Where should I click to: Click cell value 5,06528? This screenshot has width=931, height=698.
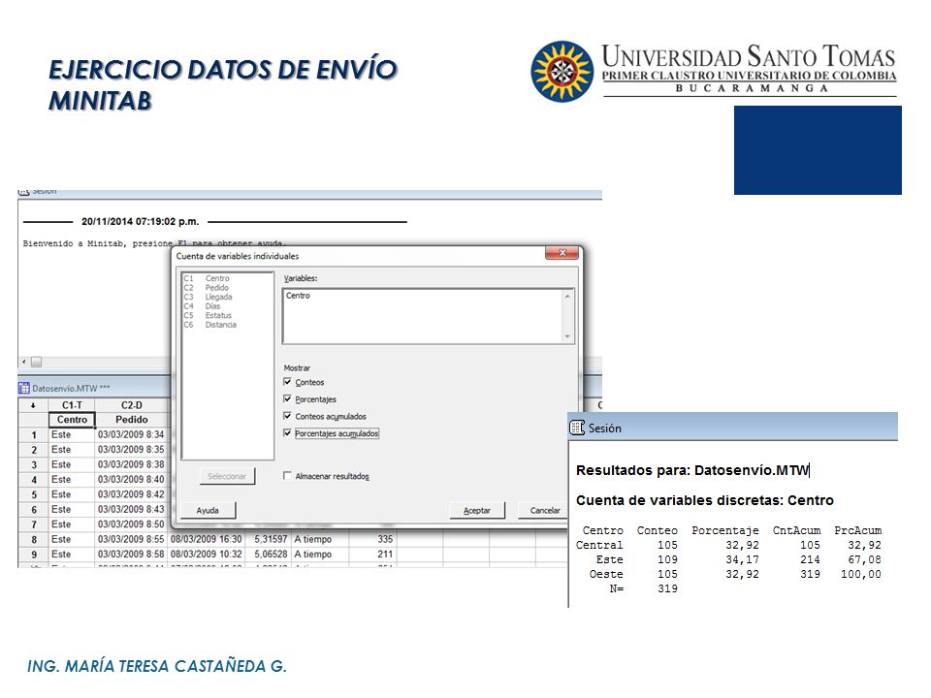click(x=271, y=555)
